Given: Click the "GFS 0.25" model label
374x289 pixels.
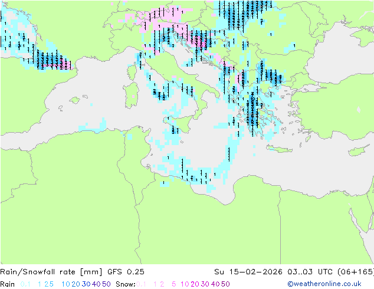Looking at the screenshot, I should pos(126,272).
